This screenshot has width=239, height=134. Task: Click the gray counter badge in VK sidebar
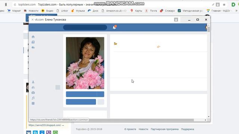pyautogui.click(x=58, y=87)
